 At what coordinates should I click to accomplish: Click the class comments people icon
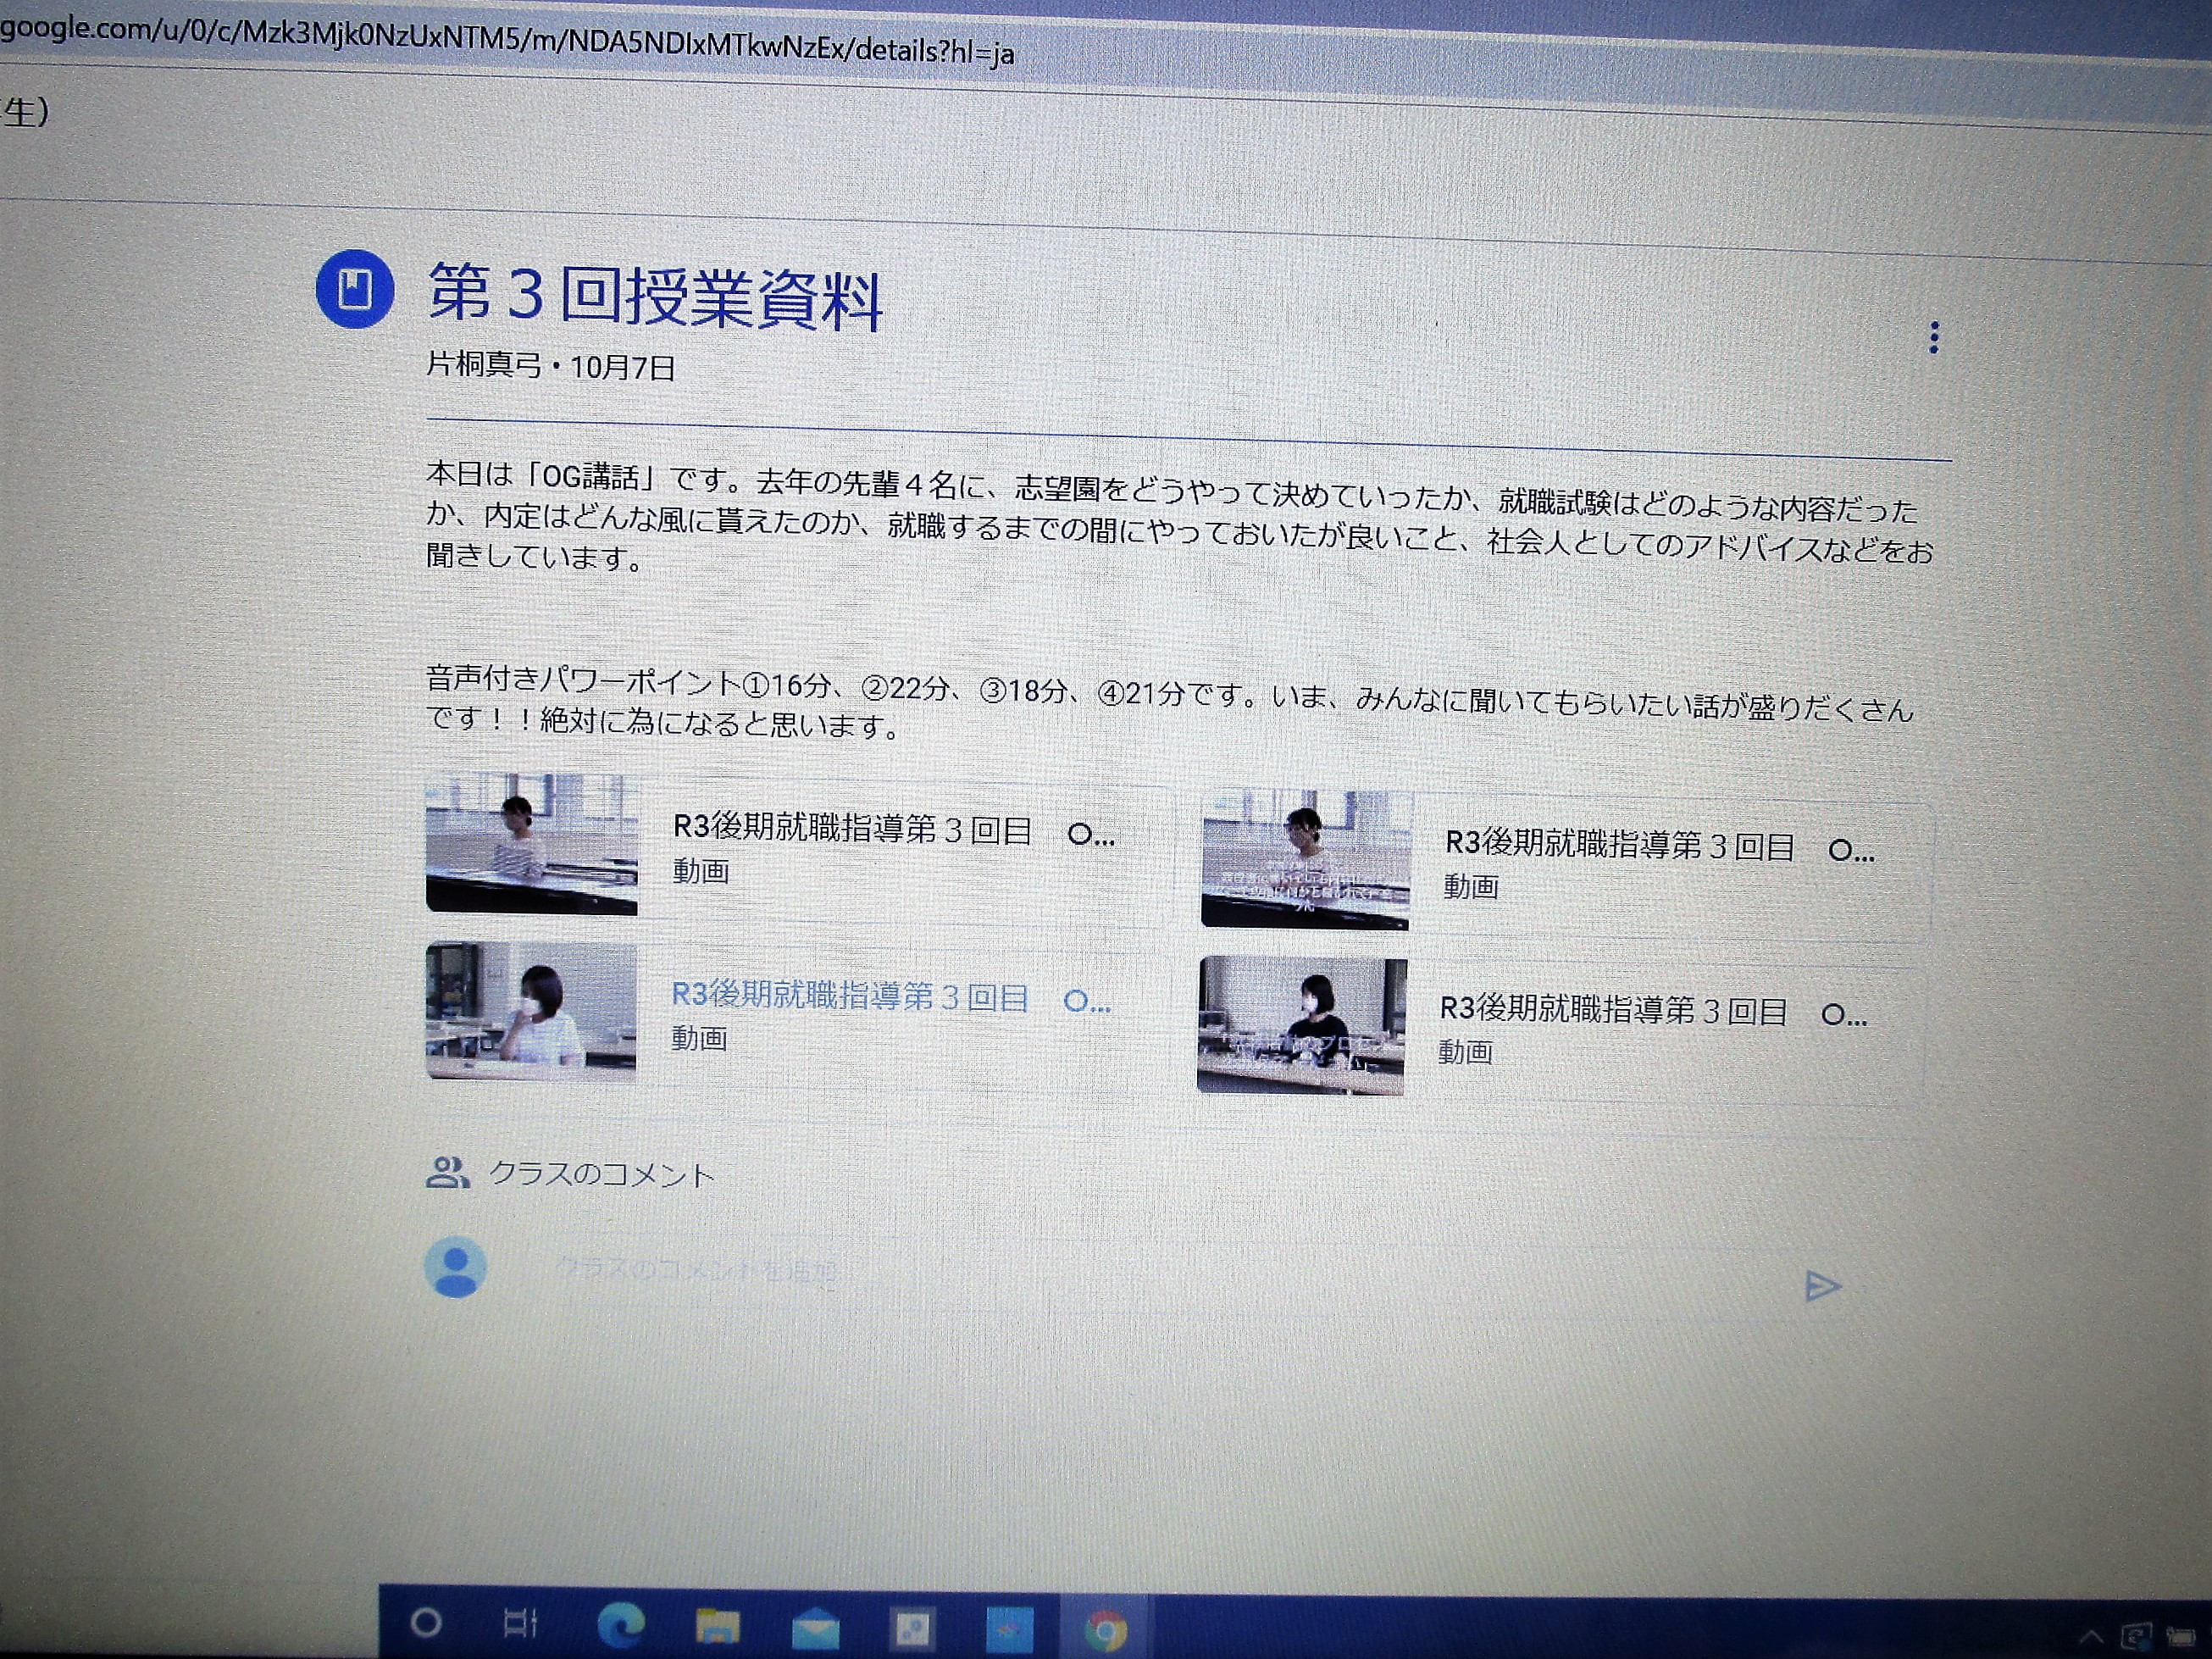click(447, 1172)
